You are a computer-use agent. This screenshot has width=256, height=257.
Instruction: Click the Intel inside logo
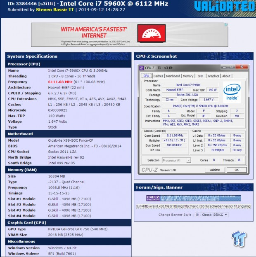pos(232,93)
